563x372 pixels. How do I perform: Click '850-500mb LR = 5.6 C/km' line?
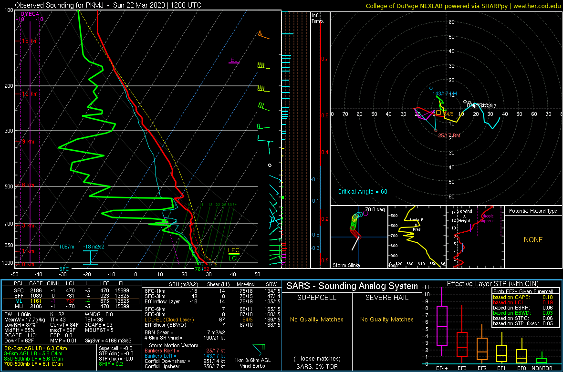coord(33,359)
